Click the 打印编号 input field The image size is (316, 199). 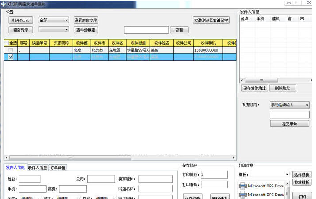[214, 184]
